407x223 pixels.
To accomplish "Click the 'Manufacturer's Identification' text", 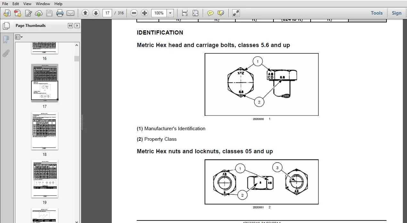I will 175,129.
